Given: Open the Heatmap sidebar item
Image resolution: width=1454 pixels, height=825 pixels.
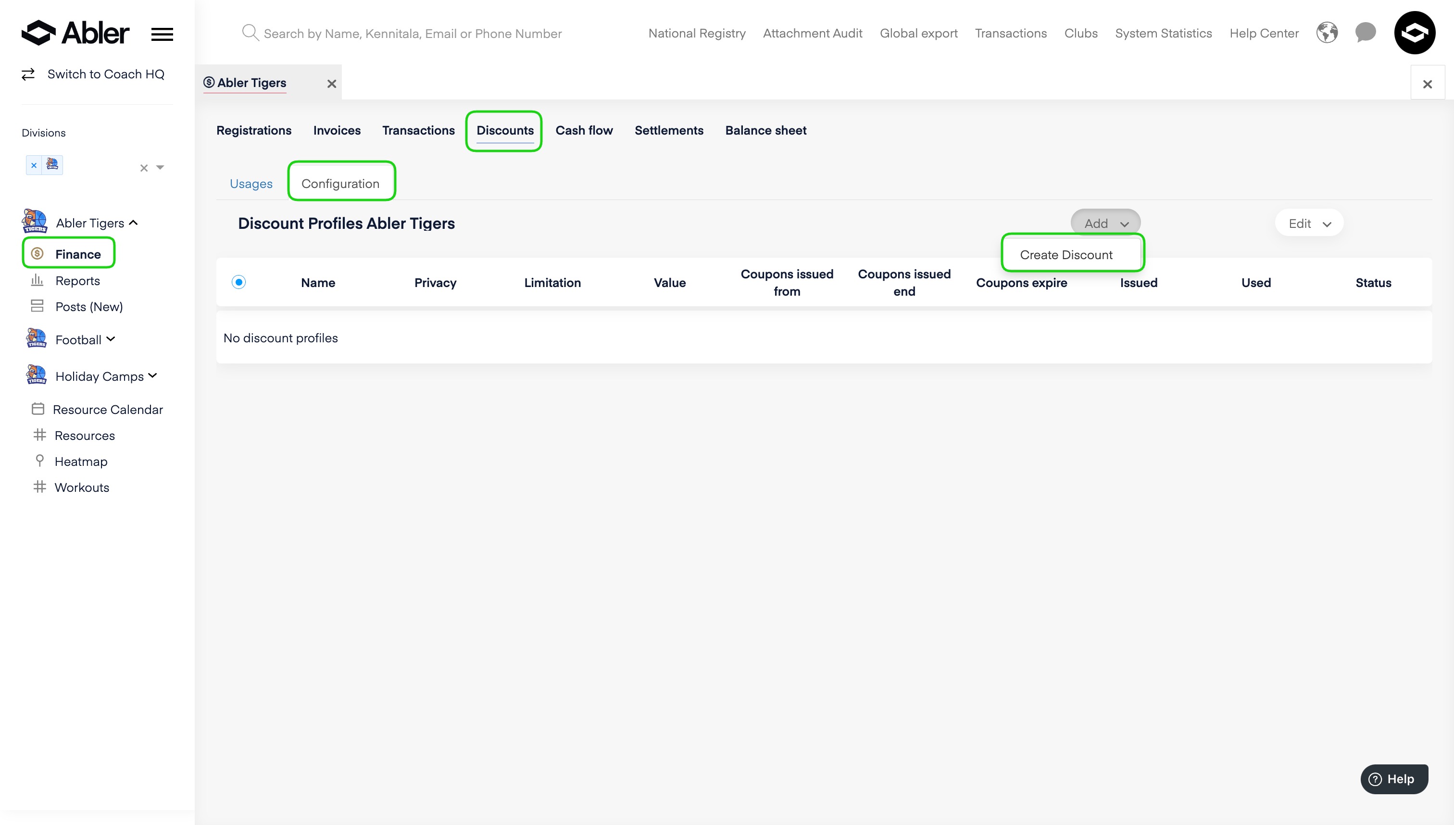Looking at the screenshot, I should click(x=80, y=461).
